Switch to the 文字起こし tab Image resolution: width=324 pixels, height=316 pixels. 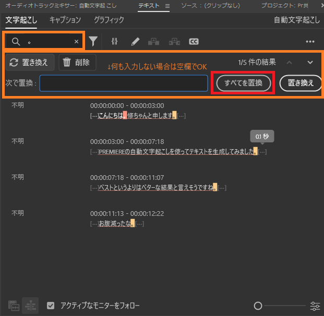[x=21, y=20]
